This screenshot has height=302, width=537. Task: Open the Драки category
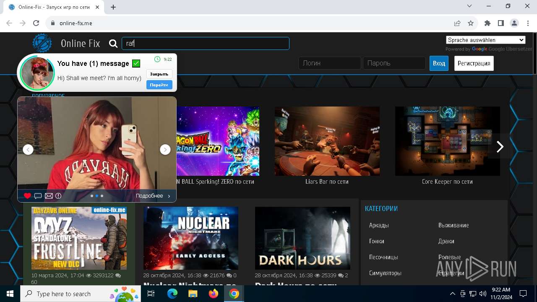[446, 241]
